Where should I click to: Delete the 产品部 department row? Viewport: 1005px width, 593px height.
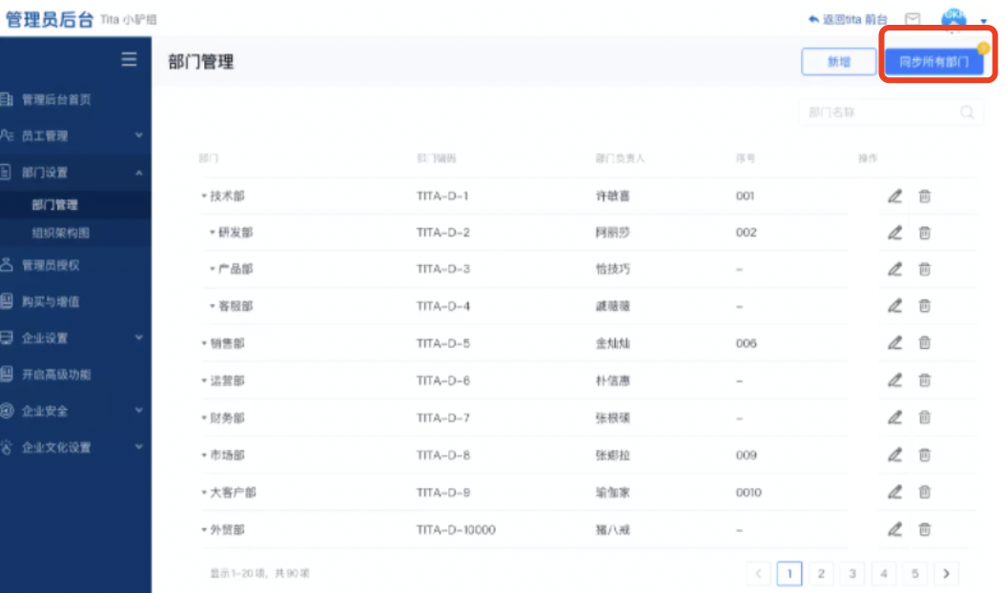click(x=924, y=269)
